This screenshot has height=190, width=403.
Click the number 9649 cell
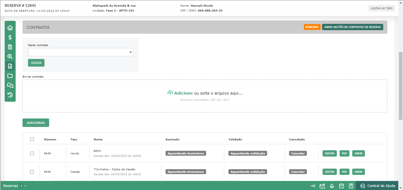[x=47, y=154]
